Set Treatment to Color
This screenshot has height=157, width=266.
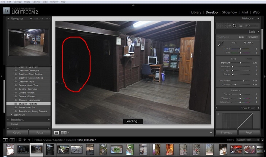tap(241, 37)
